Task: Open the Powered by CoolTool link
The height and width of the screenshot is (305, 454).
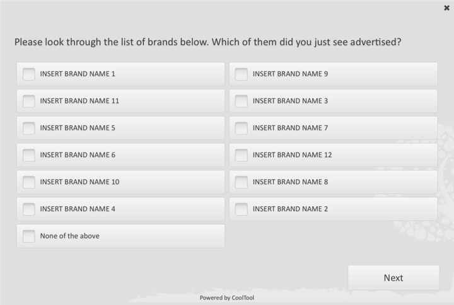Action: 227,297
